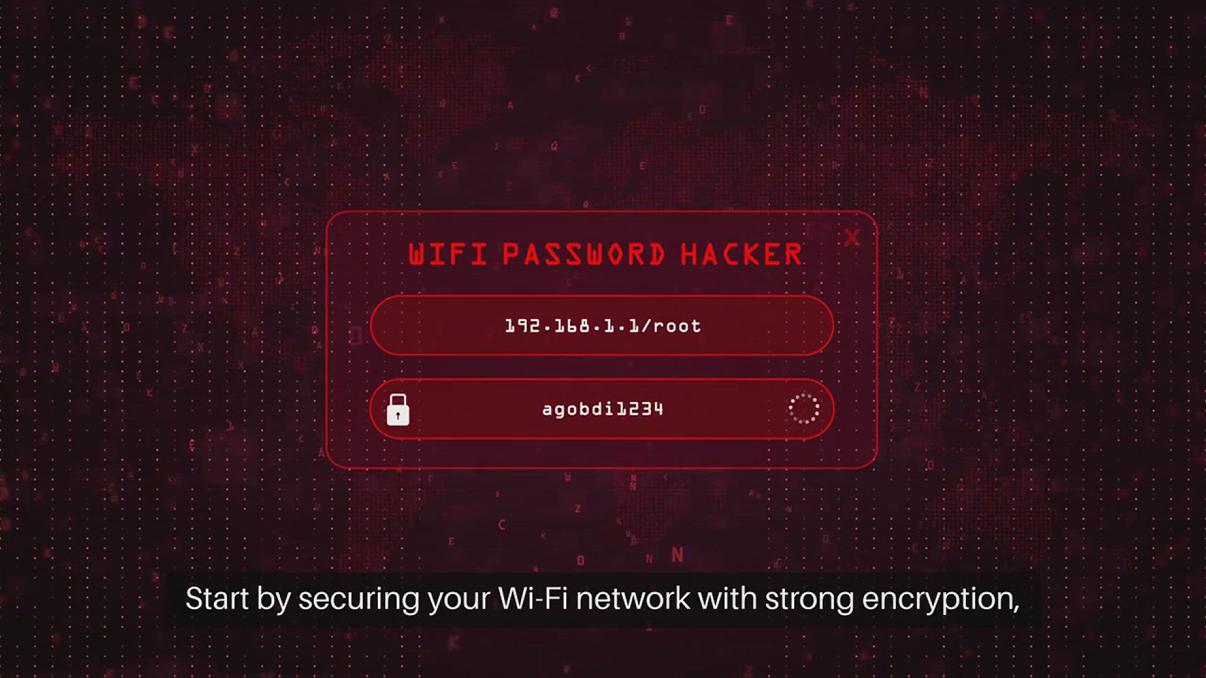The image size is (1206, 678).
Task: Click the word HACKER in the title
Action: tap(741, 255)
